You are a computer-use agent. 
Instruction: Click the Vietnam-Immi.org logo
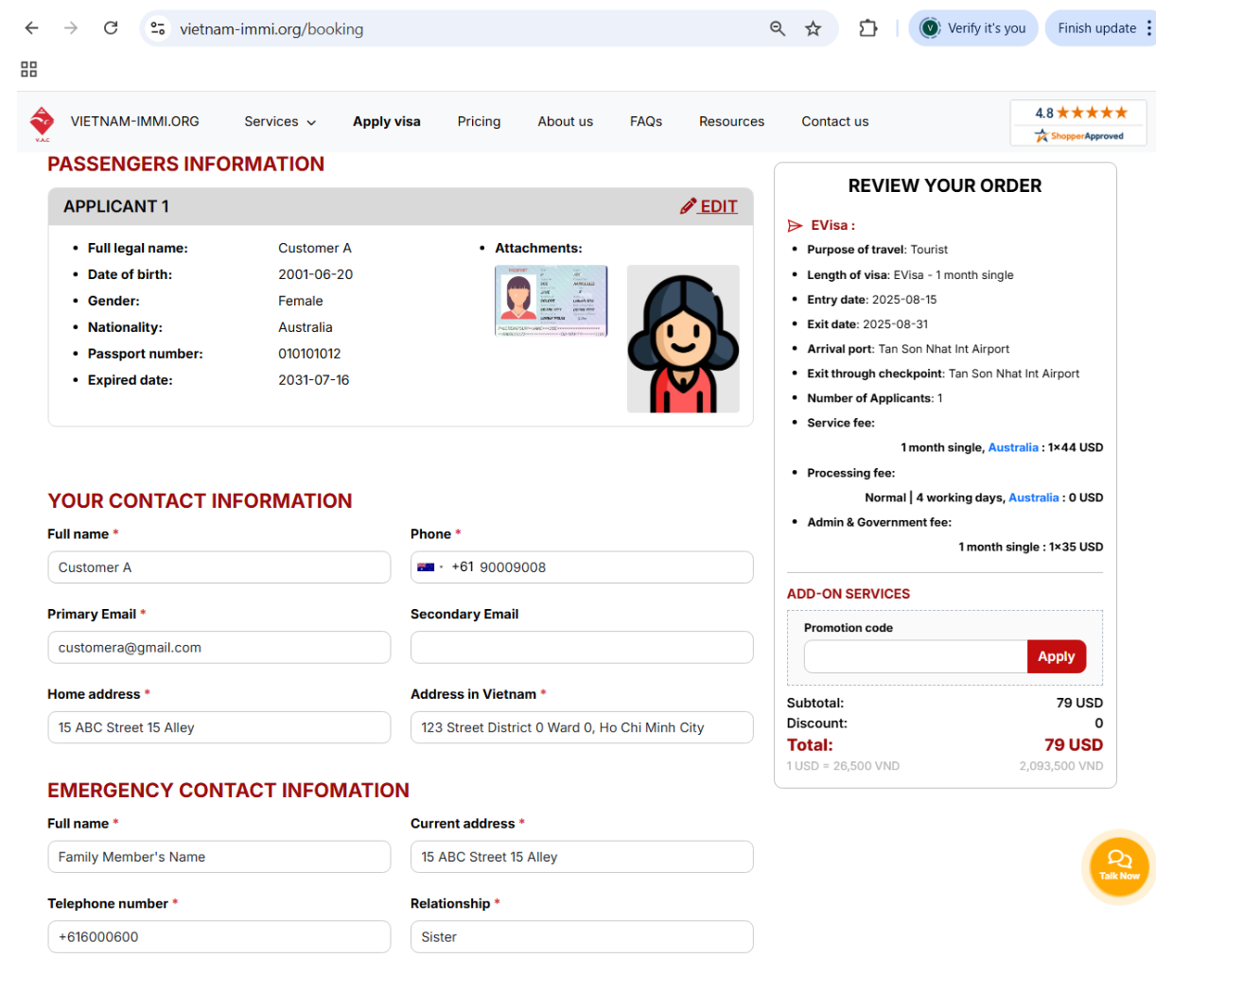coord(43,123)
